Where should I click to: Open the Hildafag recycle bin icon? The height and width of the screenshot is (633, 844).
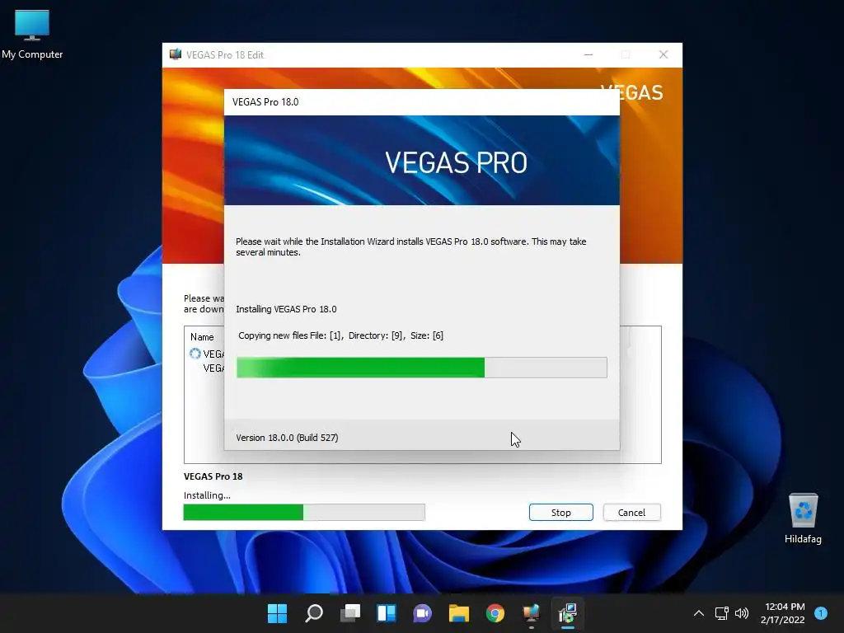(803, 518)
